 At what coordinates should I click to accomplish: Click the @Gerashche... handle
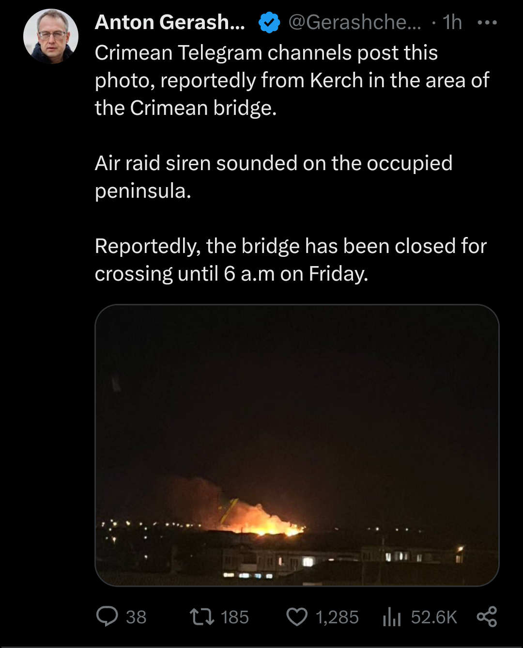pos(354,22)
